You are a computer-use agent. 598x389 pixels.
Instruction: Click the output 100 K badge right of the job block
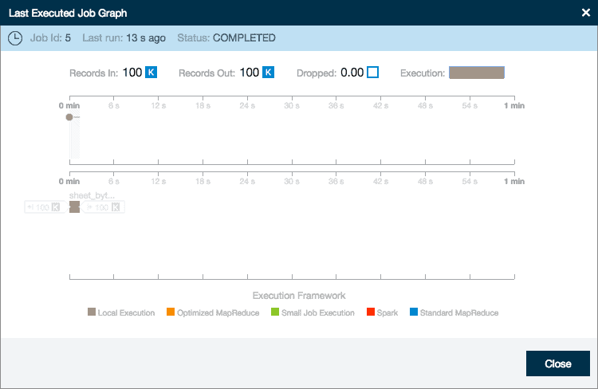point(105,207)
